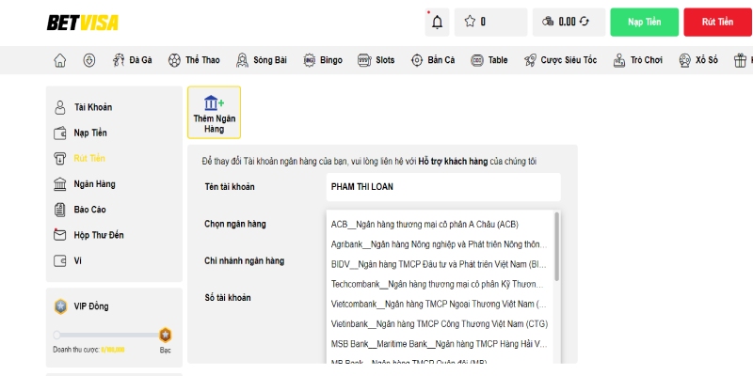Open the Bingo category
The image size is (753, 376).
click(323, 60)
